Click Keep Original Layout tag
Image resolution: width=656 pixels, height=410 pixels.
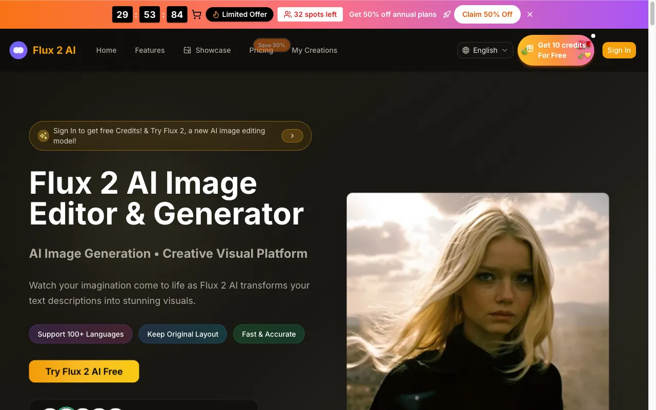tap(183, 334)
